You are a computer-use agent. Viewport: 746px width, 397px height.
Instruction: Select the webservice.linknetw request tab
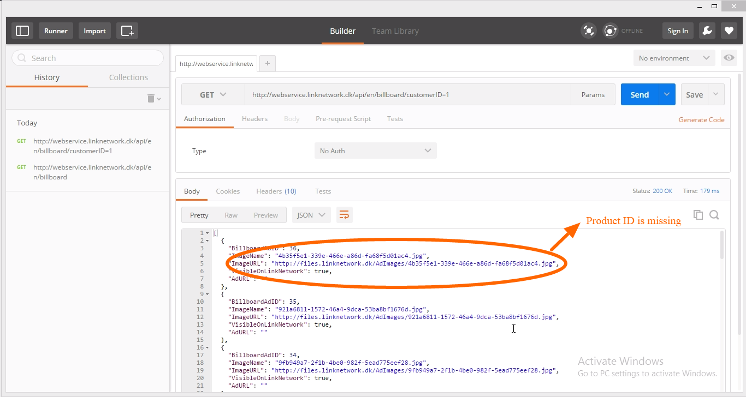pyautogui.click(x=216, y=63)
